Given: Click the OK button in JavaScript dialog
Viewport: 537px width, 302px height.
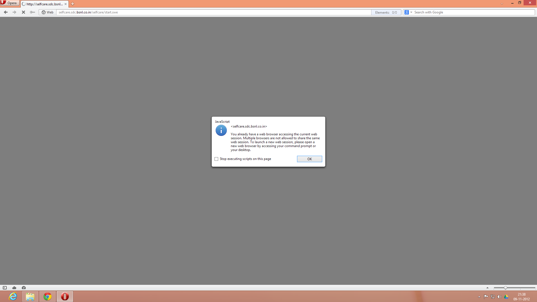Looking at the screenshot, I should [309, 159].
